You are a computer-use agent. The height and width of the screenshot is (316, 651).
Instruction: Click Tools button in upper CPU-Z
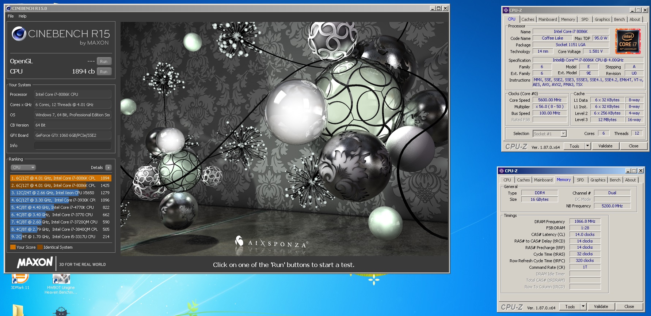[574, 146]
